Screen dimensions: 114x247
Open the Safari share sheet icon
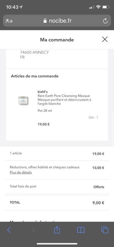click(x=57, y=230)
